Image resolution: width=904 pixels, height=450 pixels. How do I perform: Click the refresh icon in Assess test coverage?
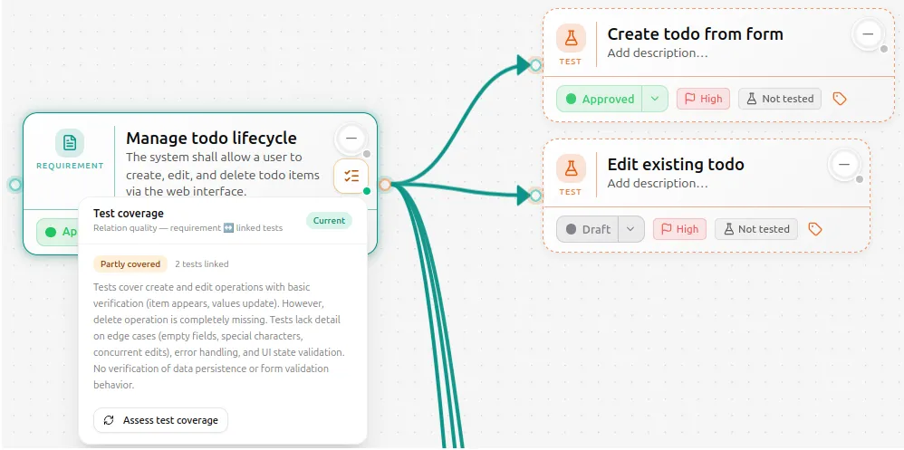pos(109,420)
